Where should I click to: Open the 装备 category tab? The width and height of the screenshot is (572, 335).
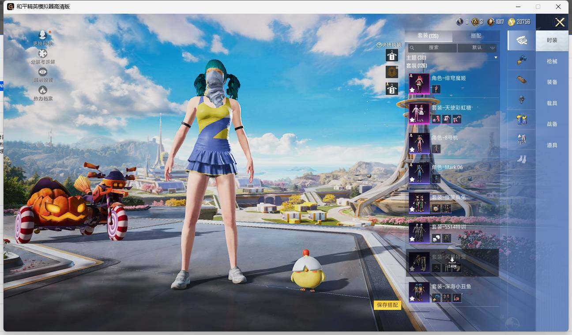coord(552,82)
